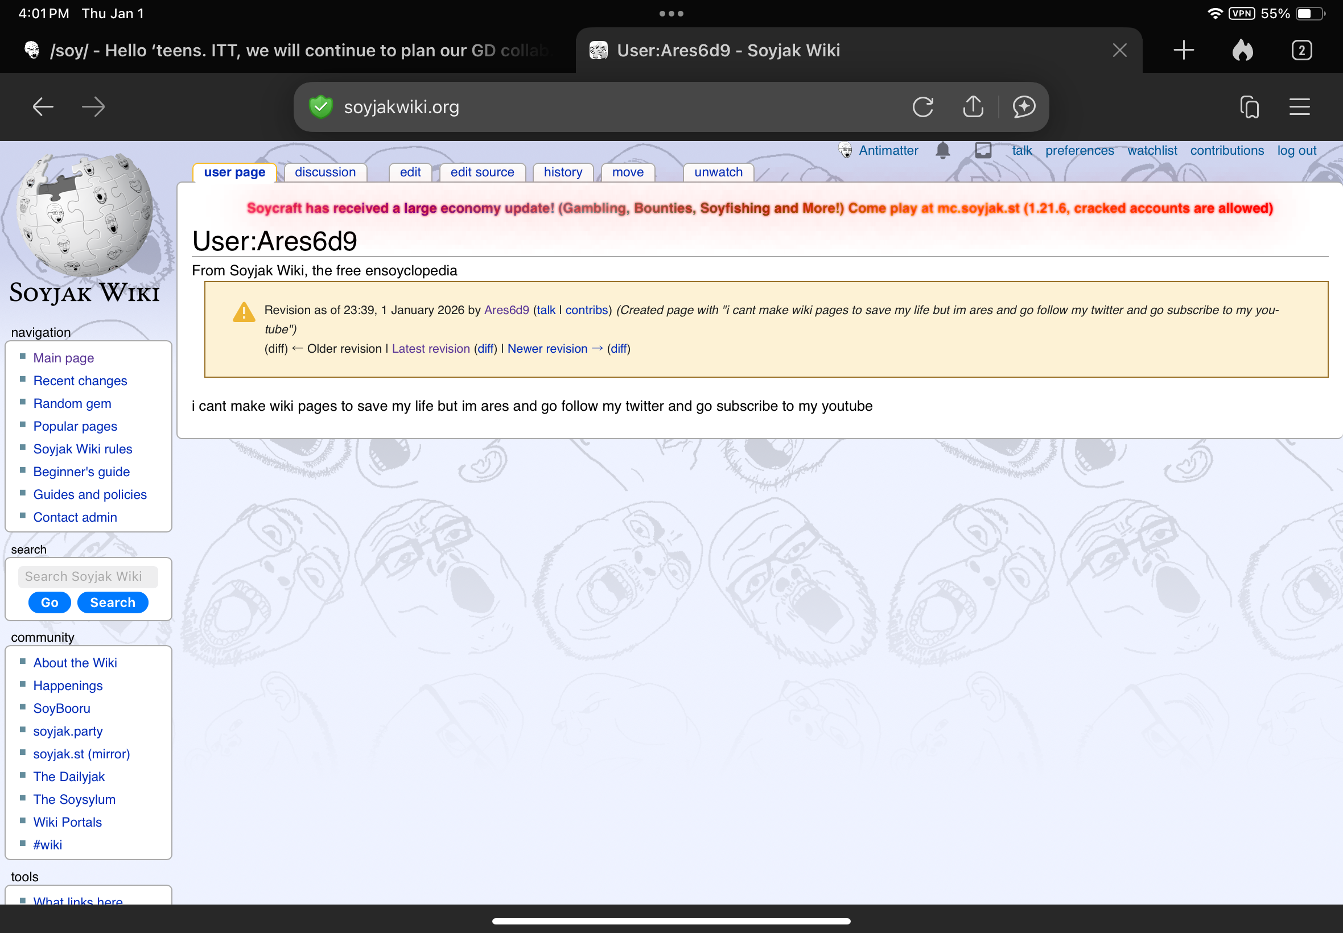
Task: Open the browser hamburger menu
Action: point(1299,107)
